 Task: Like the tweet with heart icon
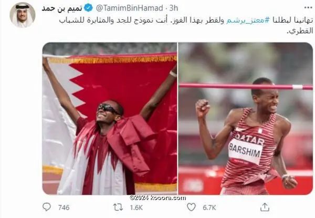pos(191,207)
